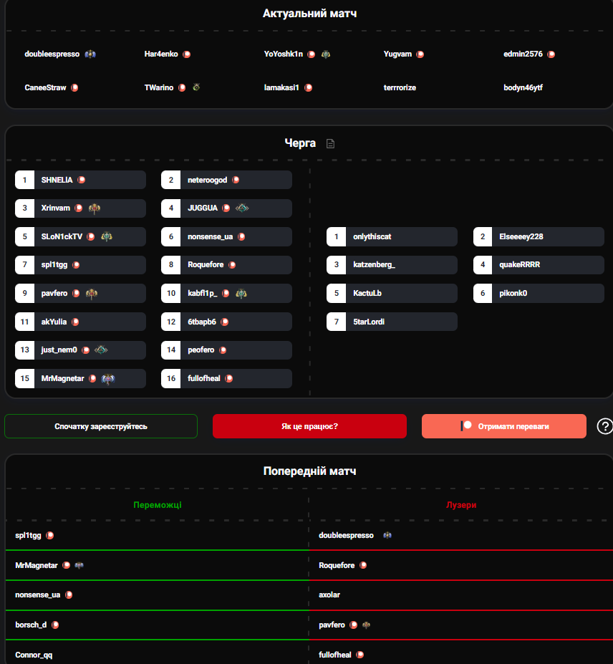Click the Спочатку зареєструйтесь button
The image size is (613, 664).
click(101, 426)
